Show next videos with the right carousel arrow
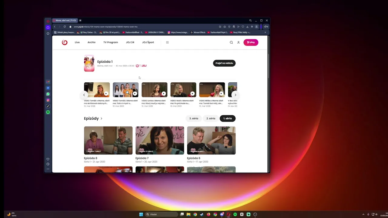The height and width of the screenshot is (218, 388). click(x=235, y=95)
